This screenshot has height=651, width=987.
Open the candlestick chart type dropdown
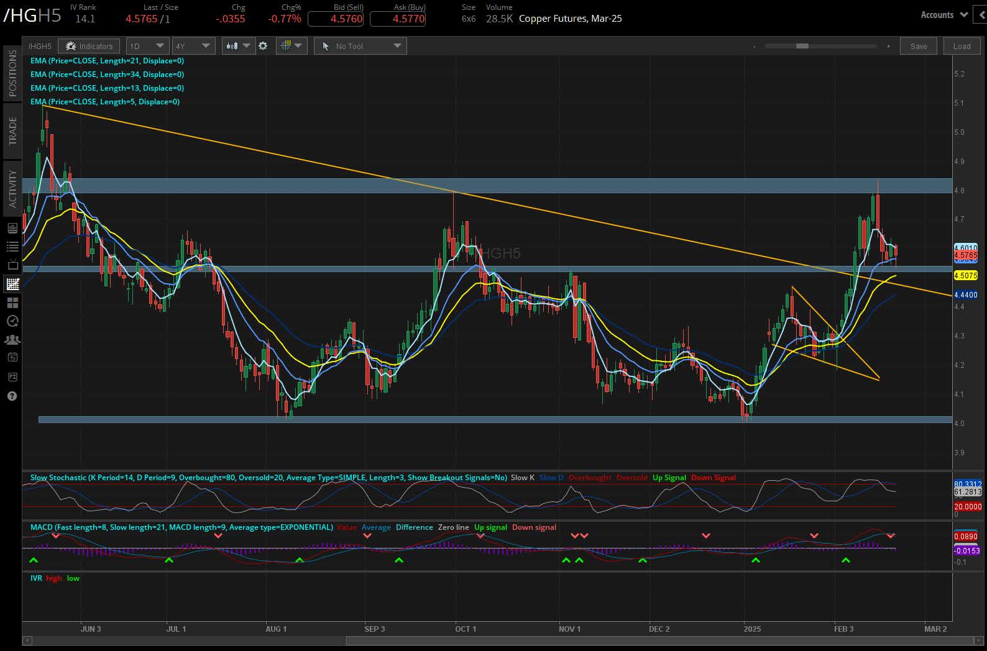click(x=238, y=46)
